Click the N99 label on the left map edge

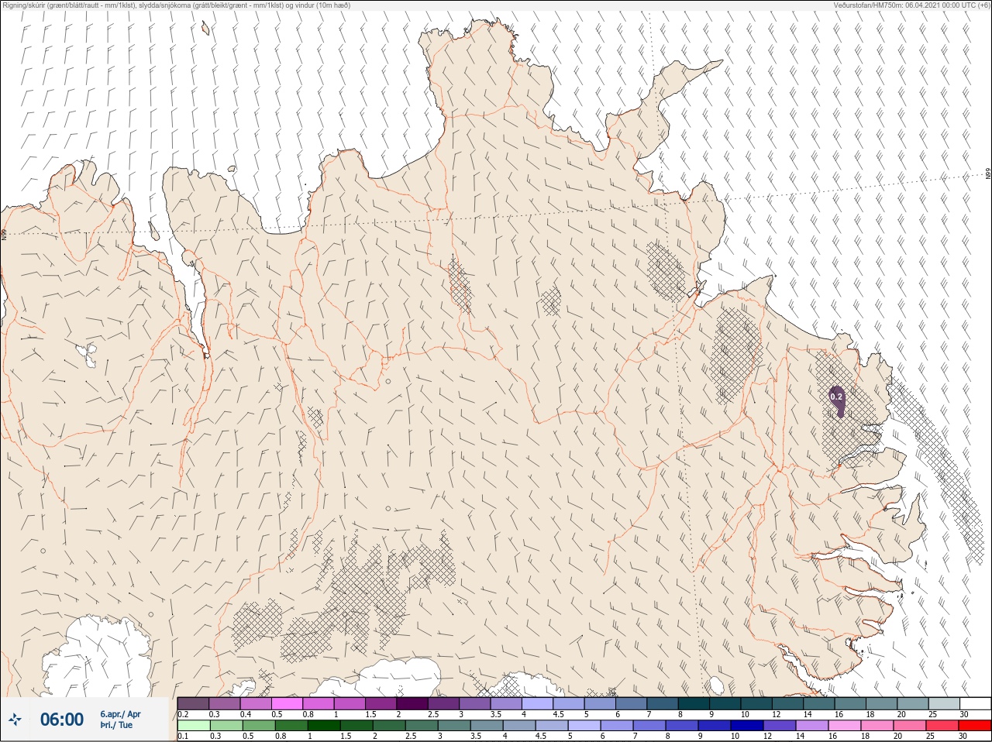coord(4,234)
